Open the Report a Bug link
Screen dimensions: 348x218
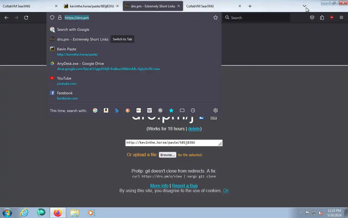point(185,186)
